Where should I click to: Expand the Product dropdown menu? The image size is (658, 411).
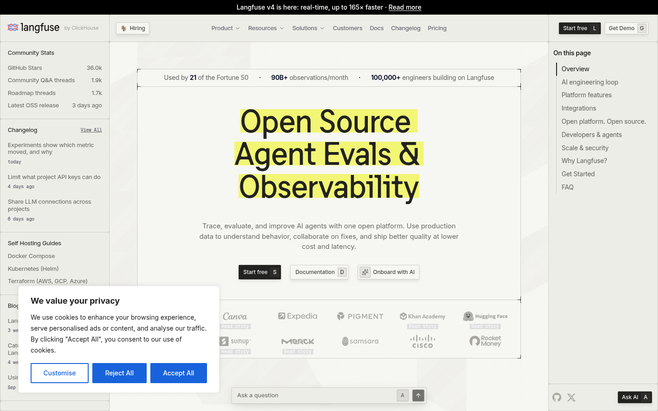pyautogui.click(x=225, y=28)
